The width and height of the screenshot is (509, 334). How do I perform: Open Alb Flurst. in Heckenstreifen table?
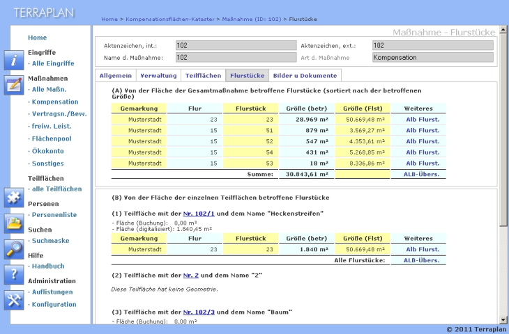pyautogui.click(x=423, y=249)
